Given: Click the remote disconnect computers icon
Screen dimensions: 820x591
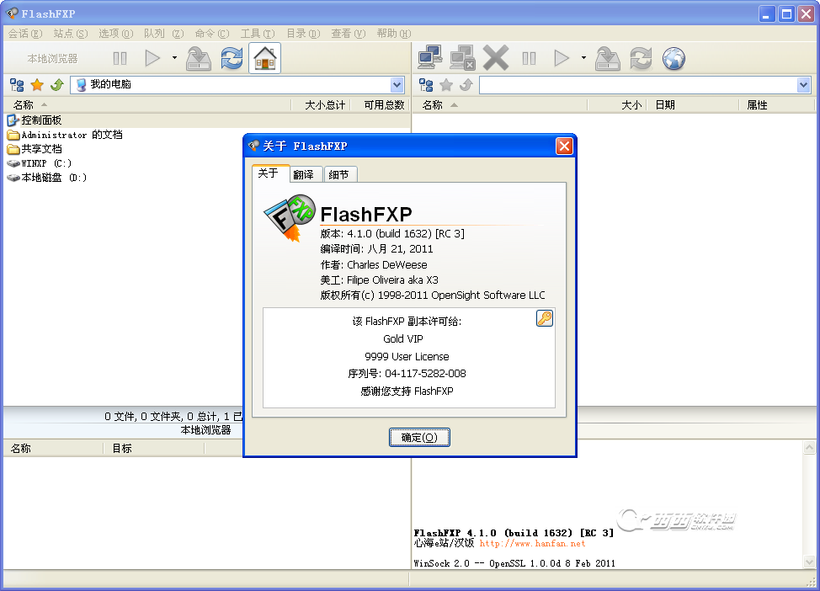Looking at the screenshot, I should (463, 57).
